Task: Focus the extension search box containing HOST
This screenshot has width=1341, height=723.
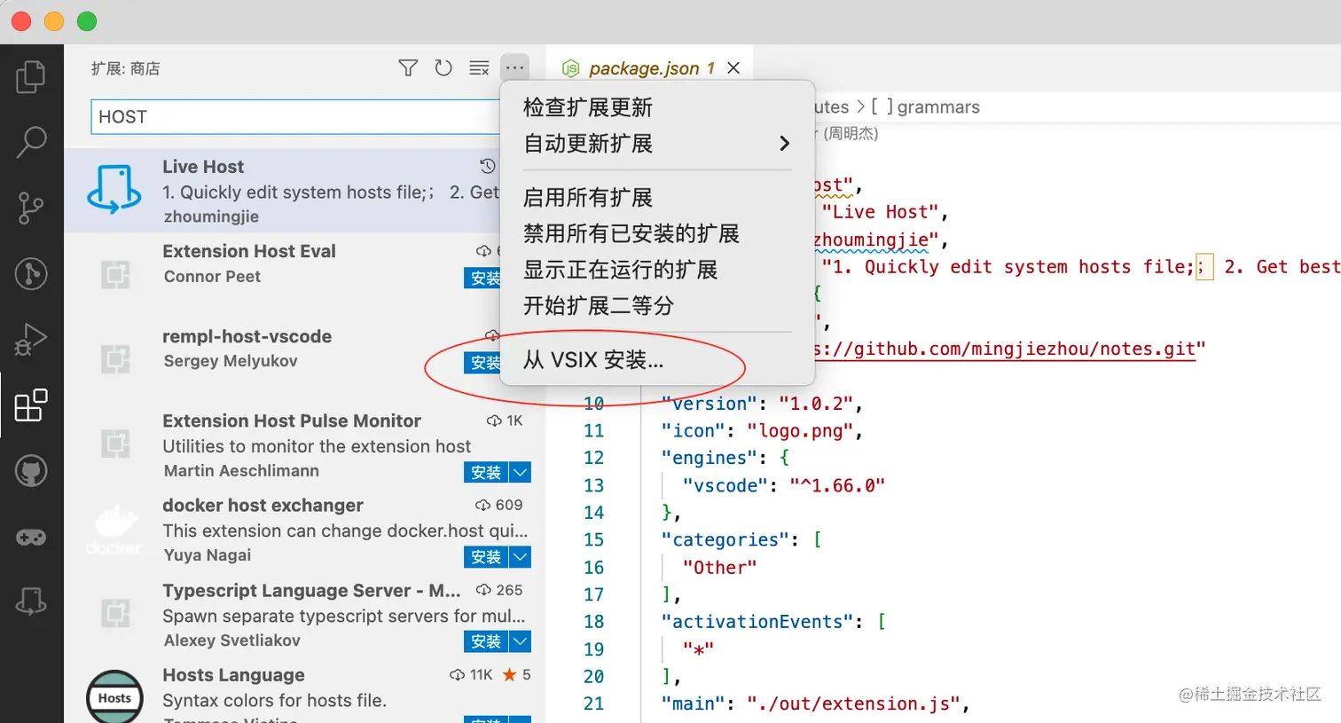Action: (x=295, y=117)
